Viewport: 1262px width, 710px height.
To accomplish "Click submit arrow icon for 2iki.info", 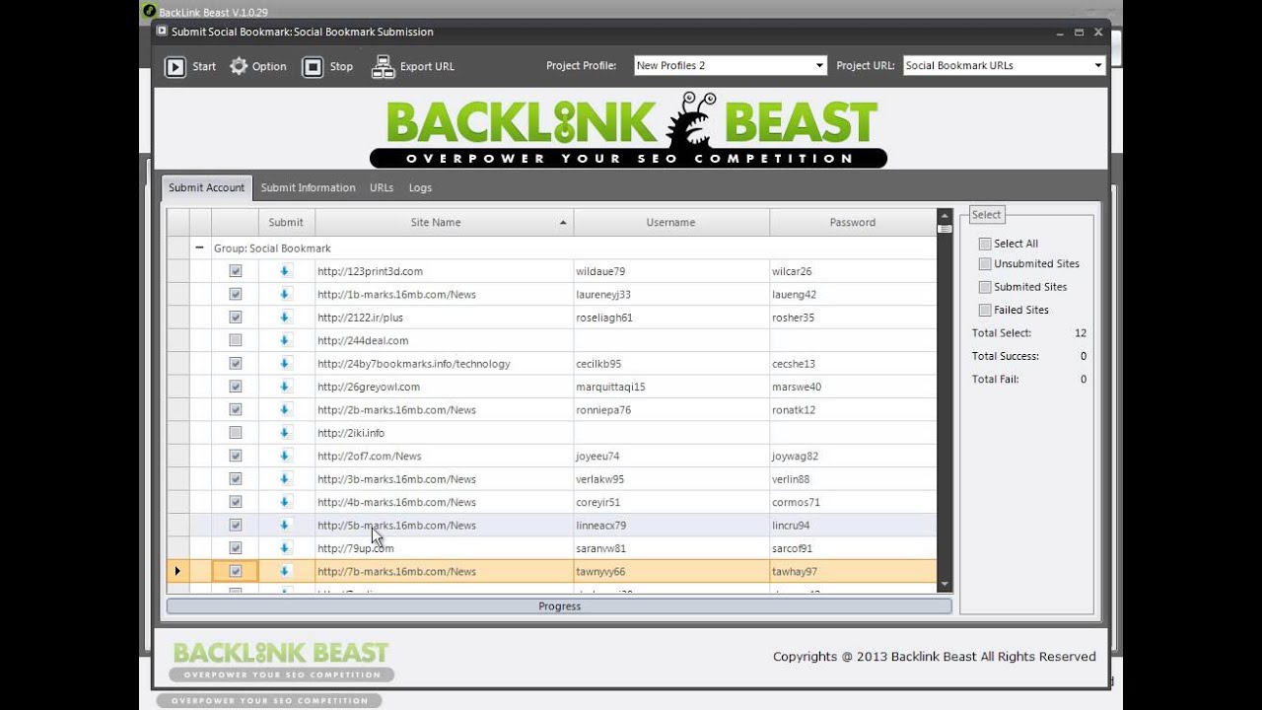I will [x=285, y=433].
